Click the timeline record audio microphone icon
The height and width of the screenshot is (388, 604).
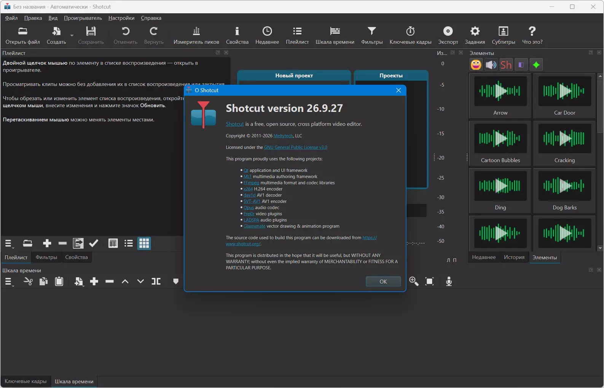(x=449, y=281)
